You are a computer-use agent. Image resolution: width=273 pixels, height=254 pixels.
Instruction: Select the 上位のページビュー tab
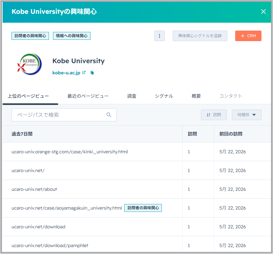pos(28,96)
